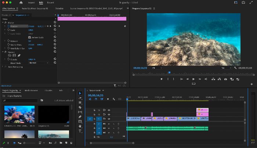Screen dimensions: 257x148
Task: Click the Home icon
Action: tap(21, 3)
